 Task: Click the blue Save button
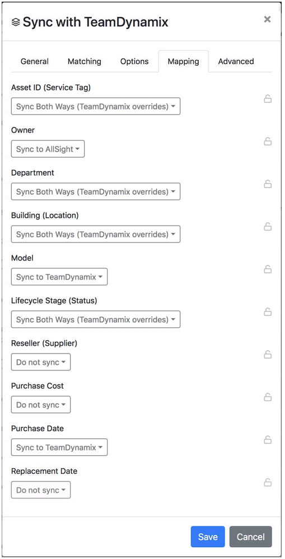tap(208, 537)
